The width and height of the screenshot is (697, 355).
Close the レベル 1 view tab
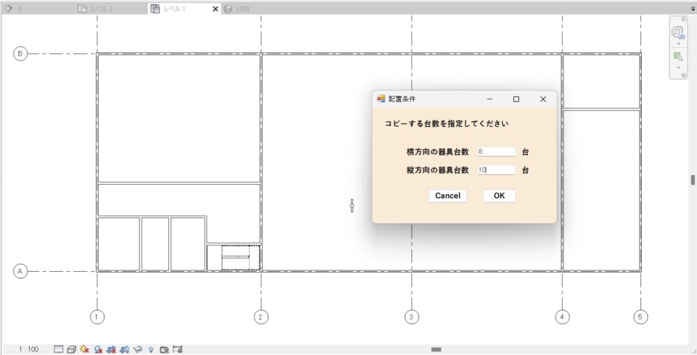click(x=216, y=9)
